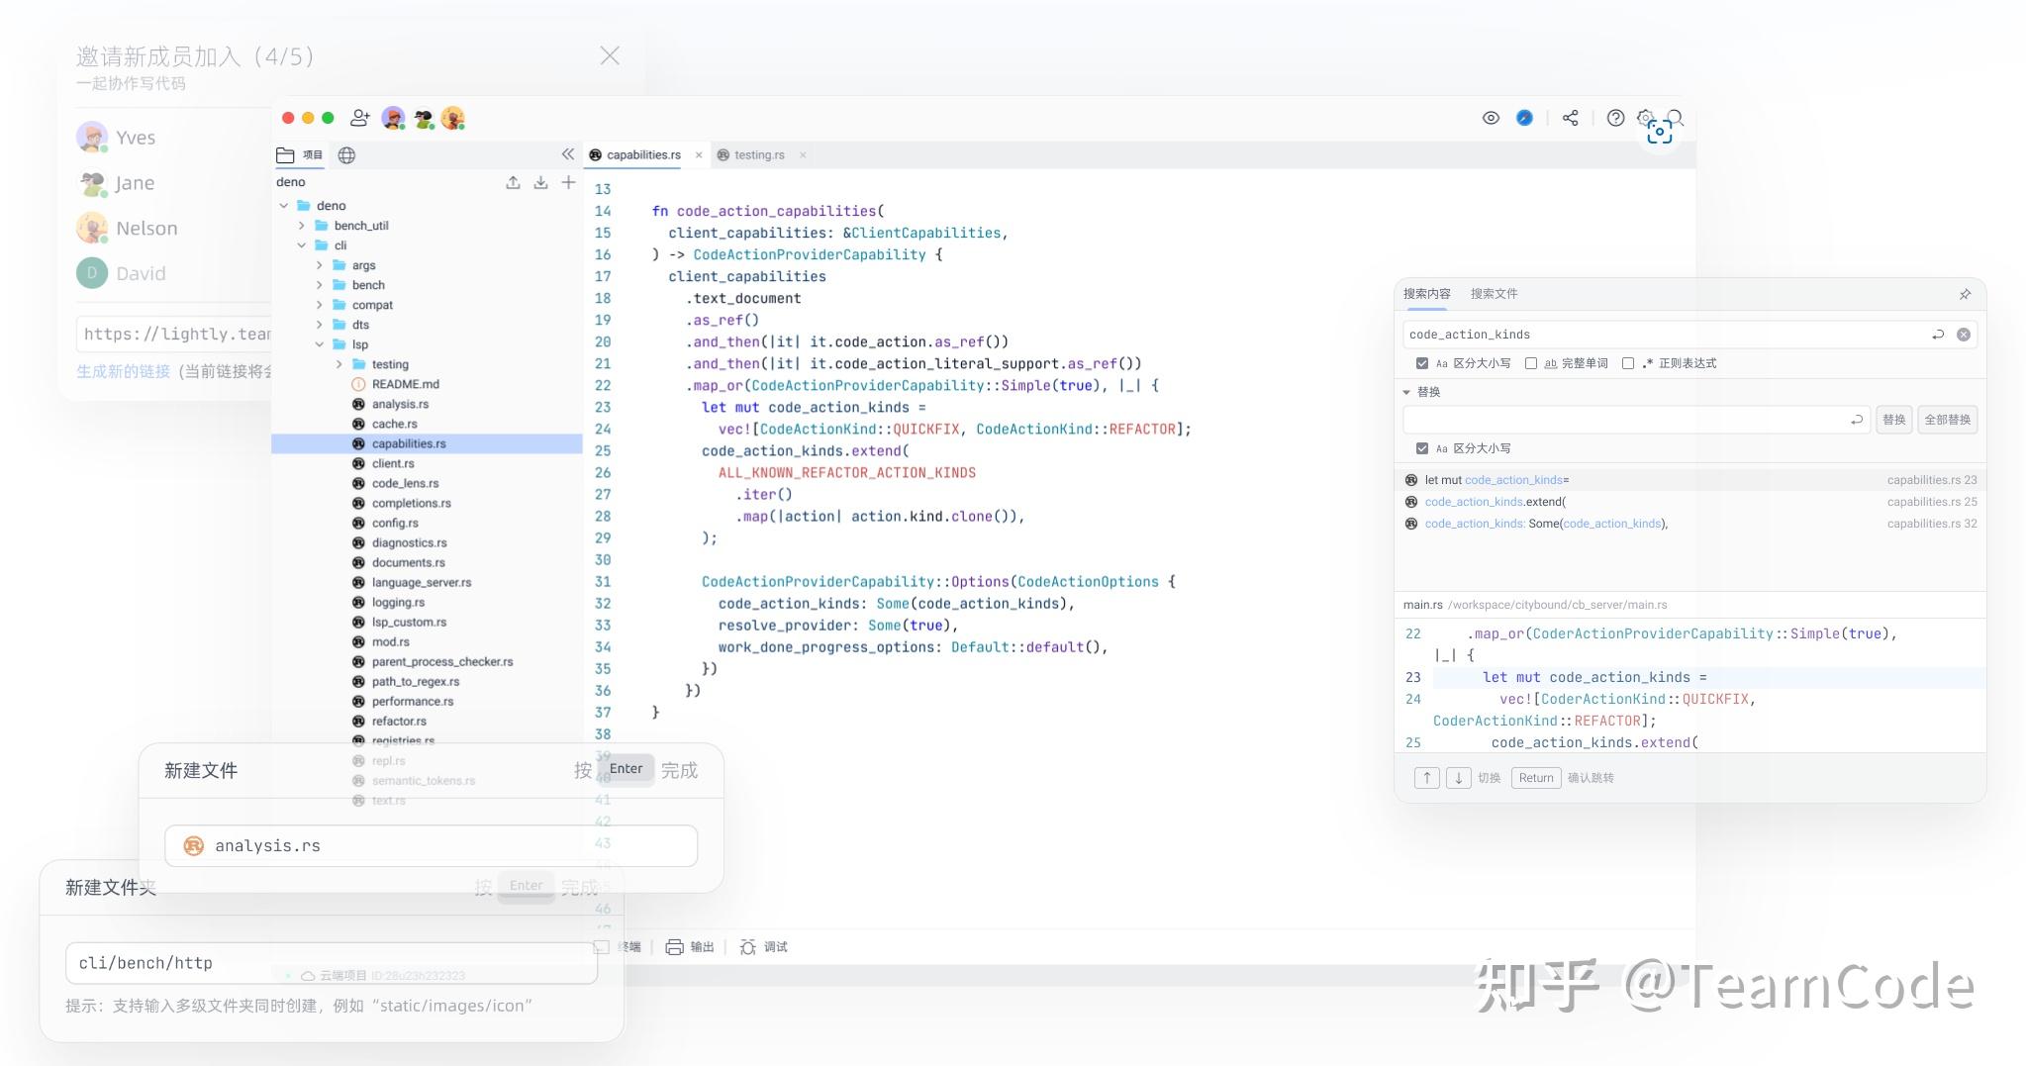Click the 全部替换 replace-all button
This screenshot has width=2026, height=1066.
(x=1946, y=420)
